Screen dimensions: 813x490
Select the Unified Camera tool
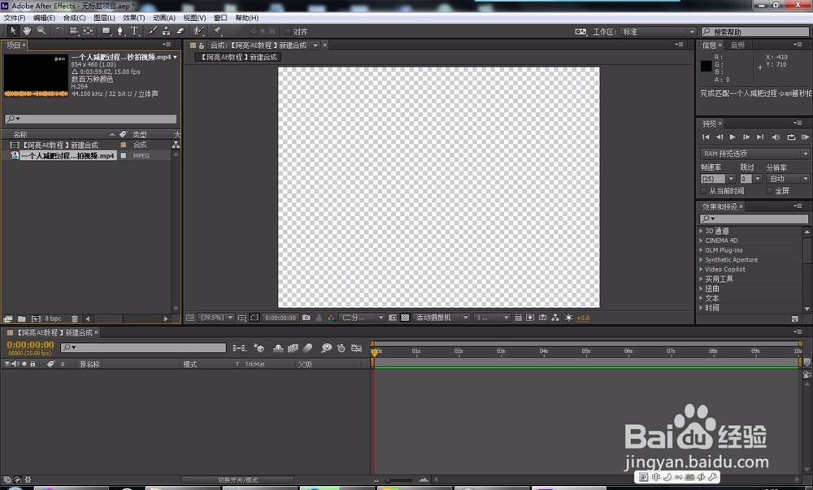(x=74, y=31)
